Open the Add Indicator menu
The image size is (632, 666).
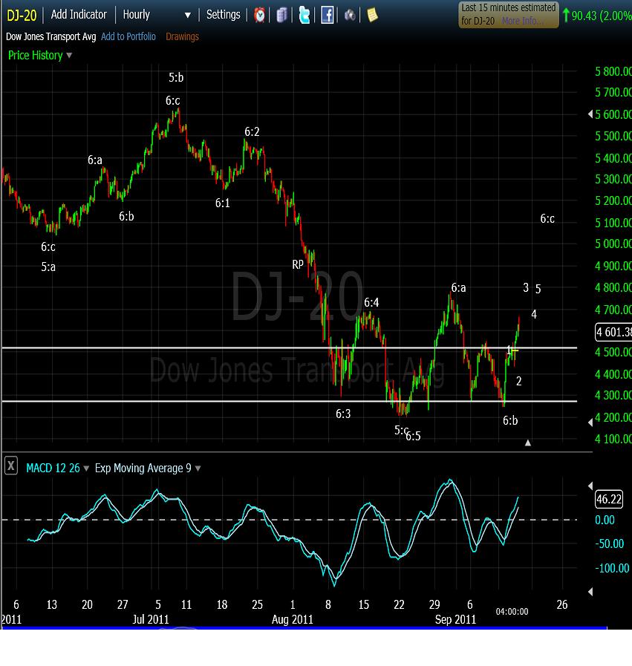[79, 14]
